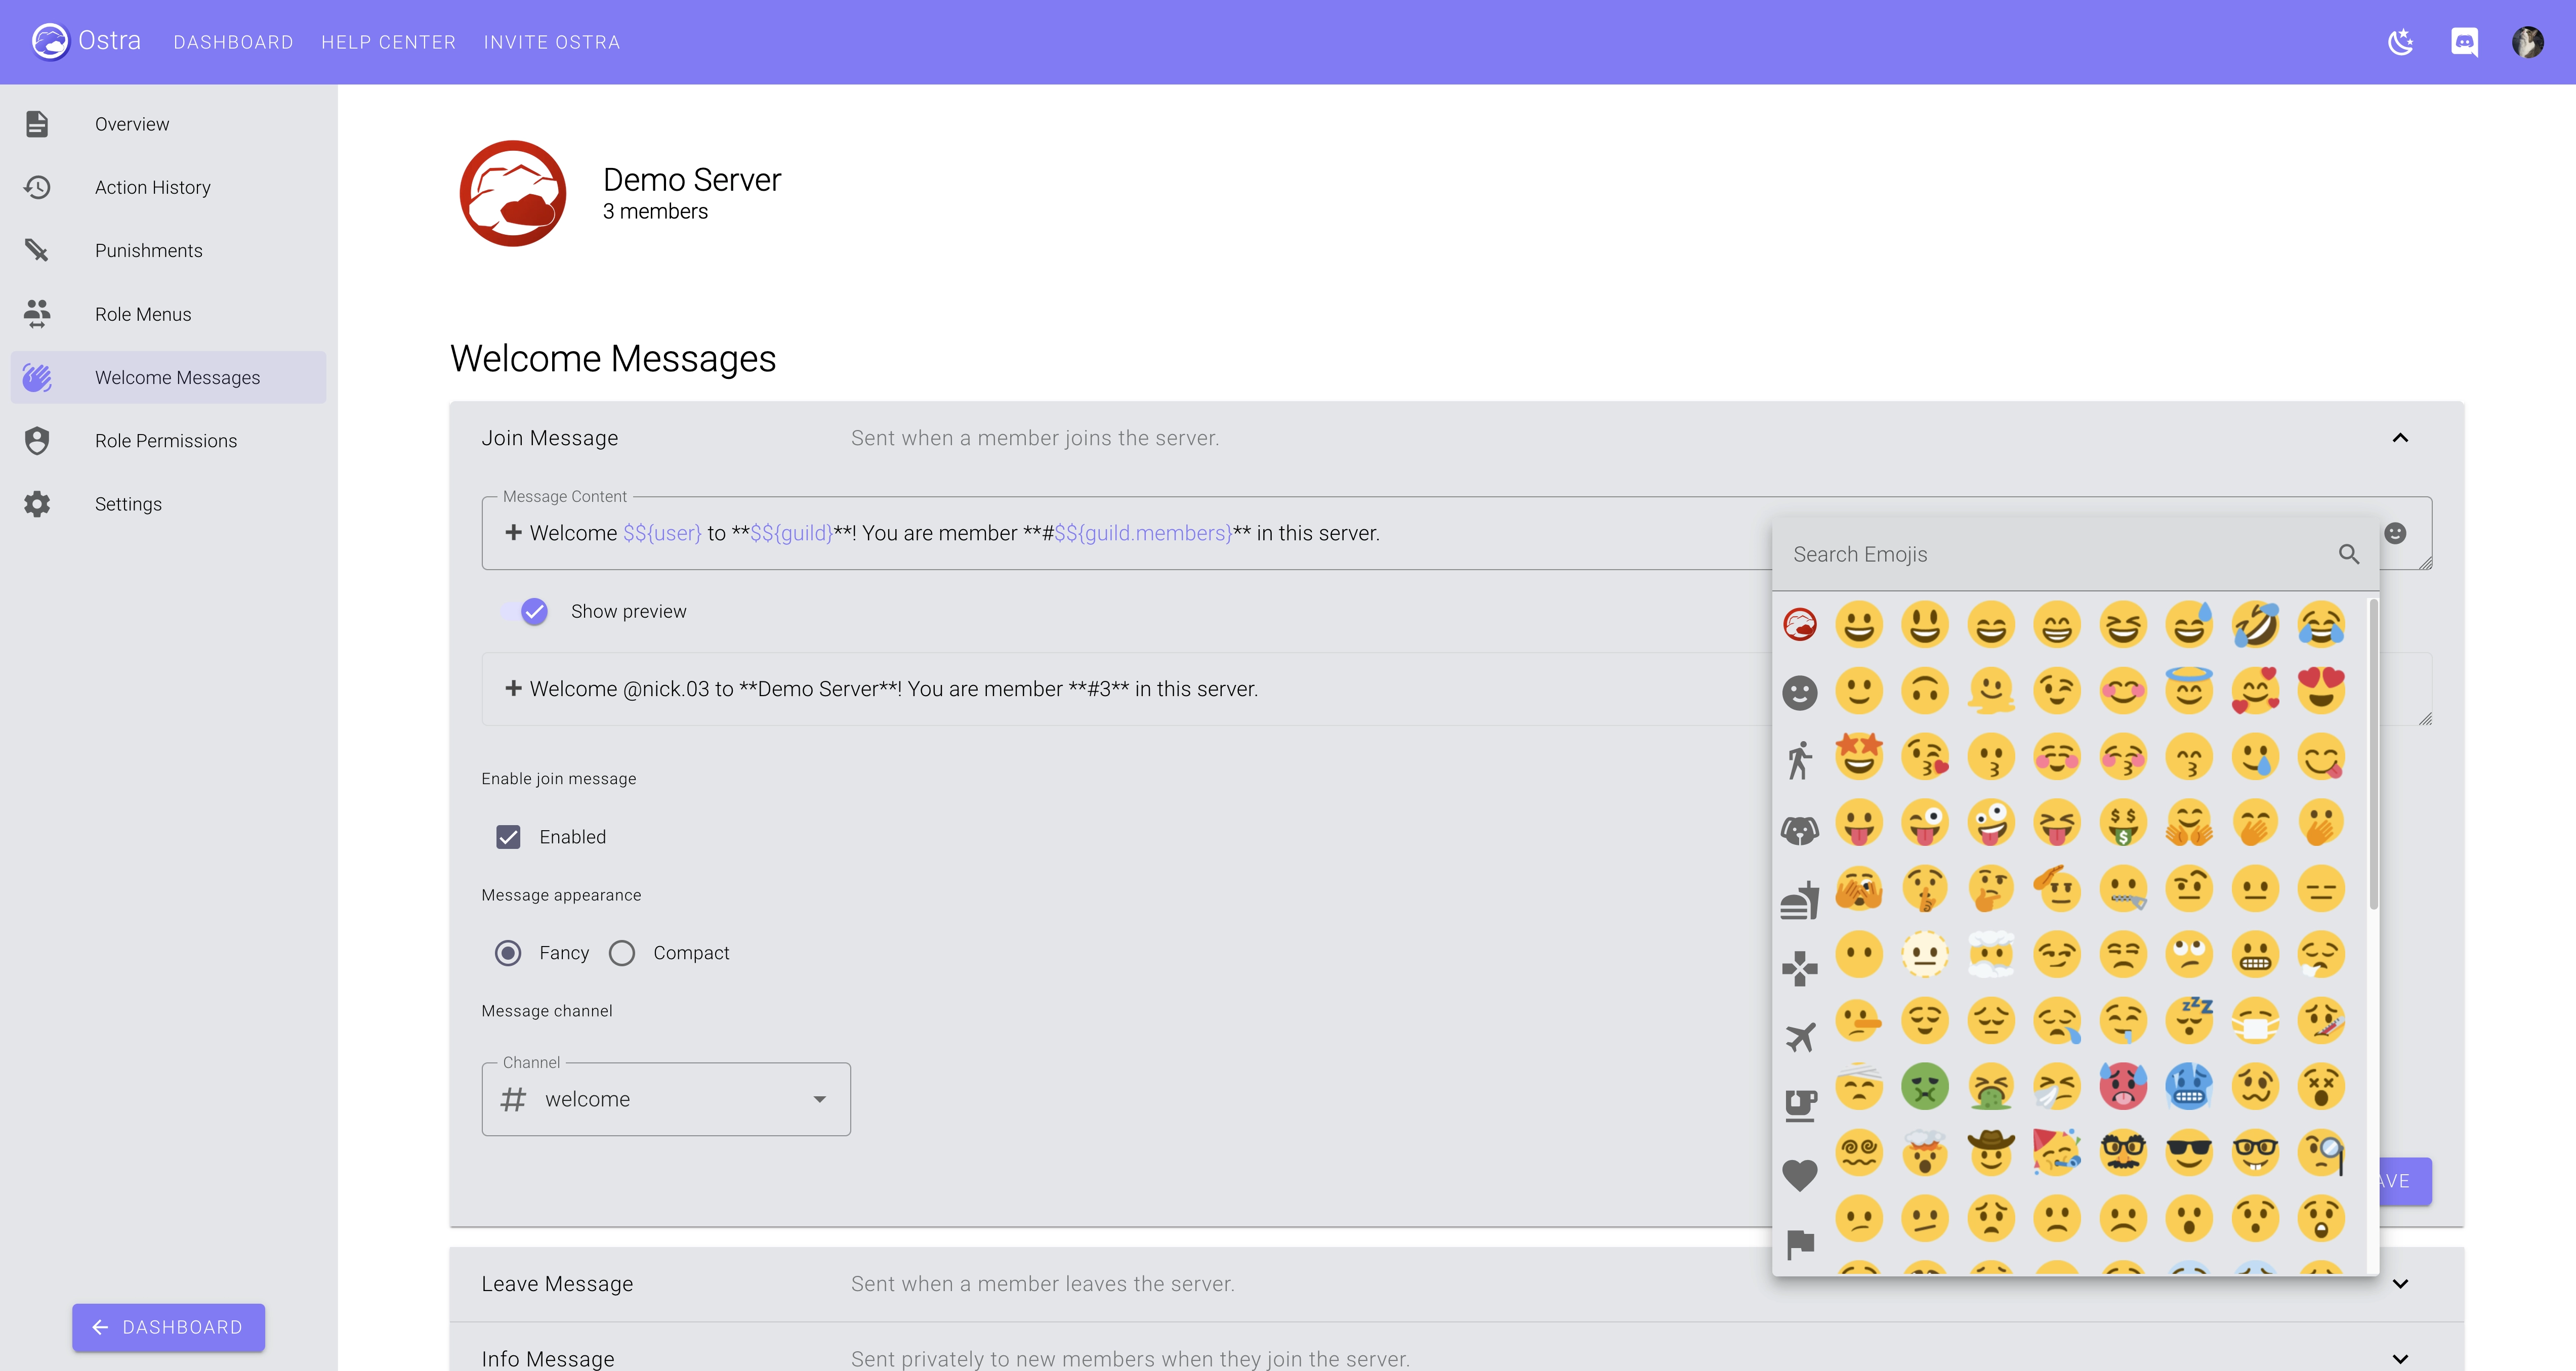2576x1371 pixels.
Task: Click the search icon in the emoji panel
Action: point(2349,553)
